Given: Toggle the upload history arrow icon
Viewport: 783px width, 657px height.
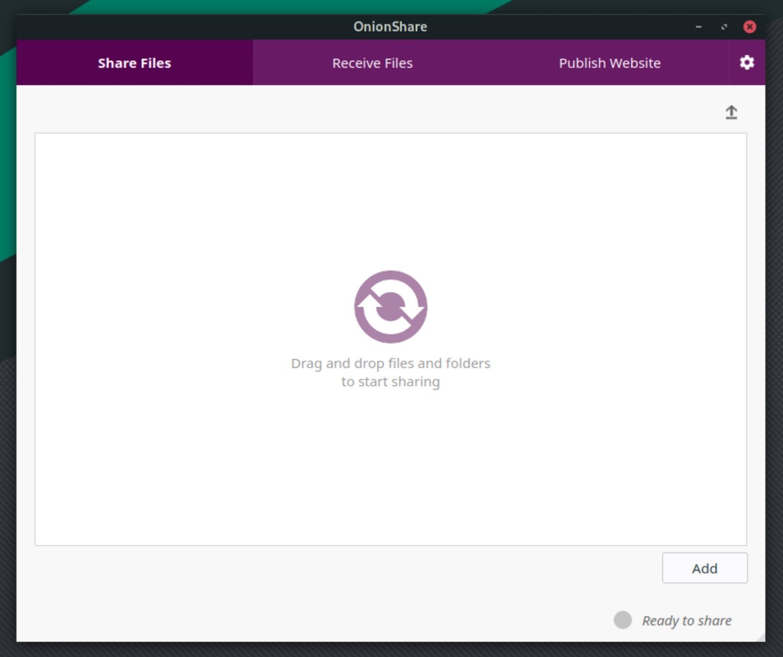Looking at the screenshot, I should (x=731, y=112).
